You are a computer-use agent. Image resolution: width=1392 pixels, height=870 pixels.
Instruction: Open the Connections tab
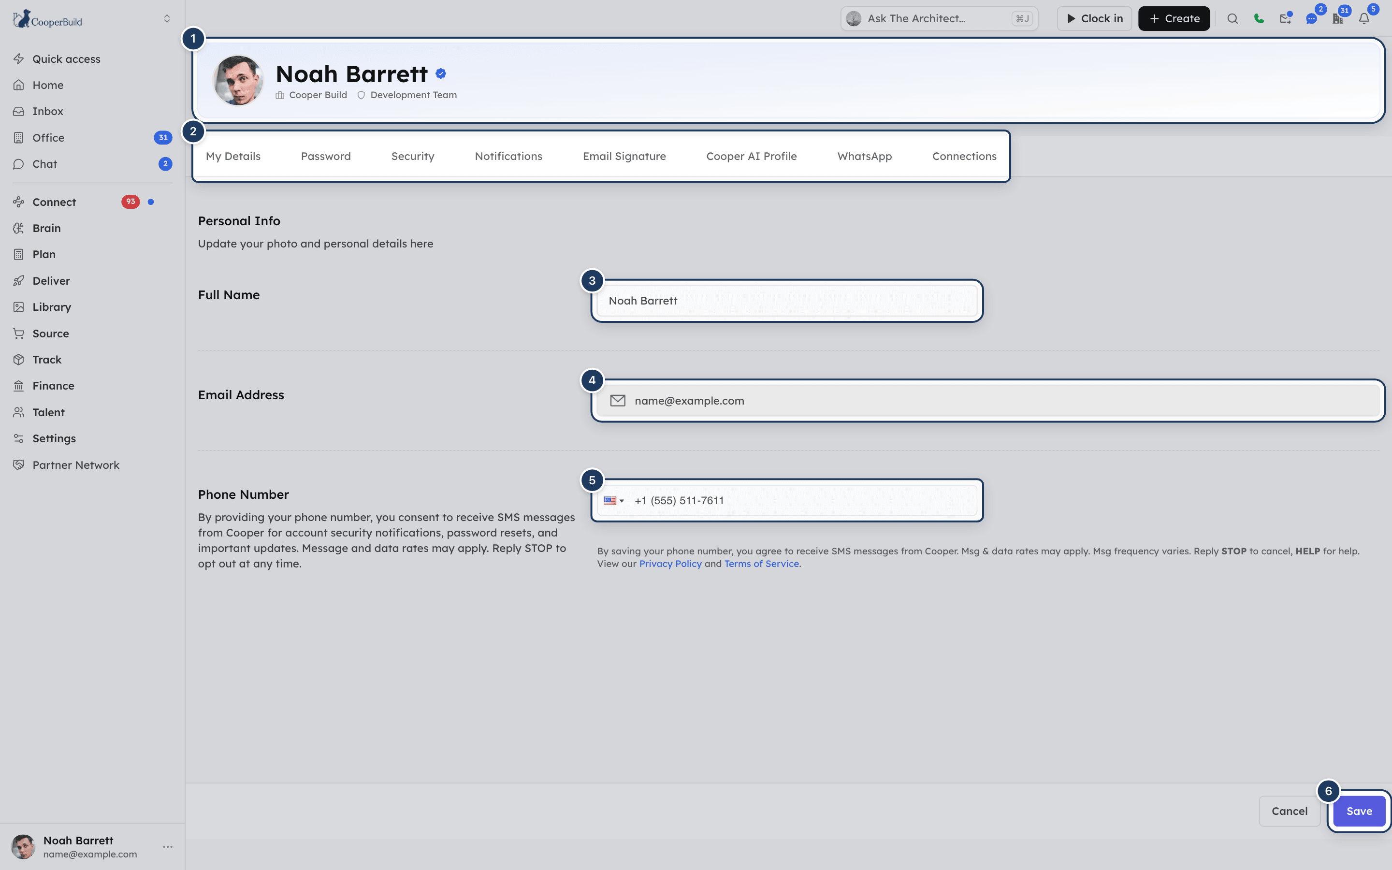964,156
